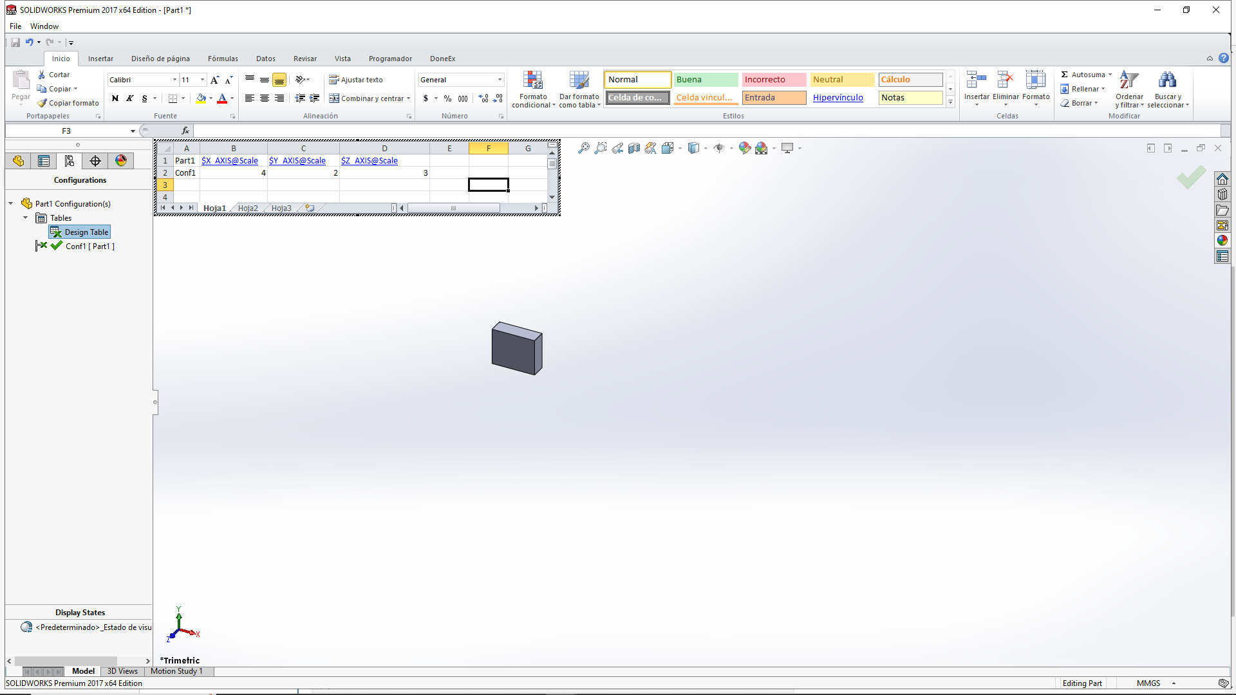Click the DisplayManager tab icon
1236x695 pixels.
(121, 161)
